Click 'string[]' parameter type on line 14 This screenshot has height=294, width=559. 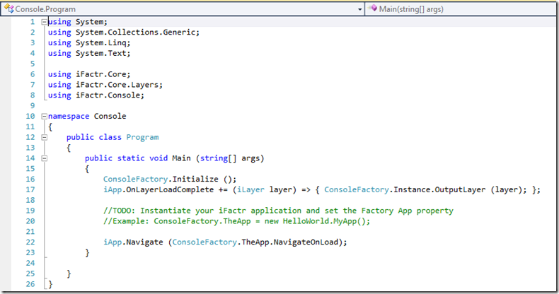(x=218, y=158)
